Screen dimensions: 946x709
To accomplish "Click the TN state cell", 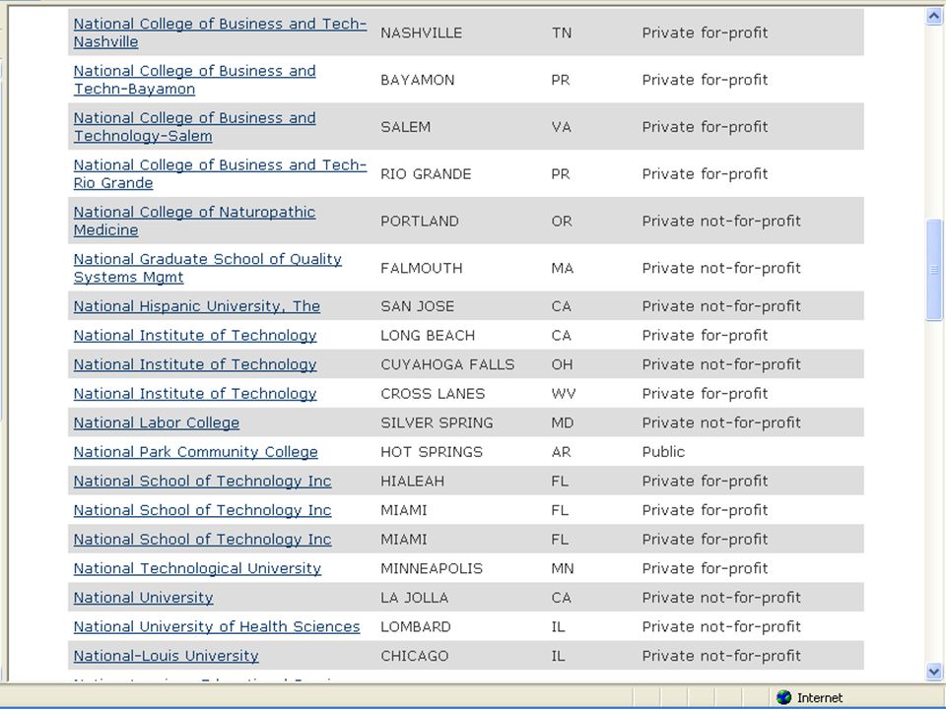I will tap(561, 32).
